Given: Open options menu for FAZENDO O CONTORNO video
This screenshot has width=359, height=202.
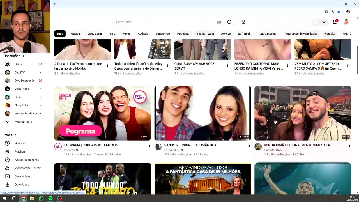Looking at the screenshot, I should tap(287, 65).
